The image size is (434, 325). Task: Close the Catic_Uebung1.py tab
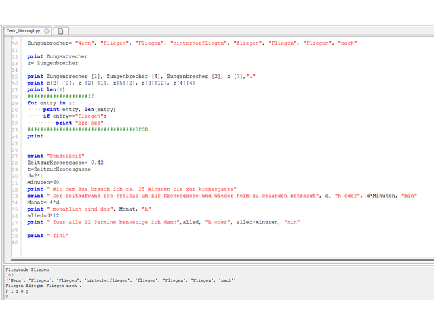point(47,31)
